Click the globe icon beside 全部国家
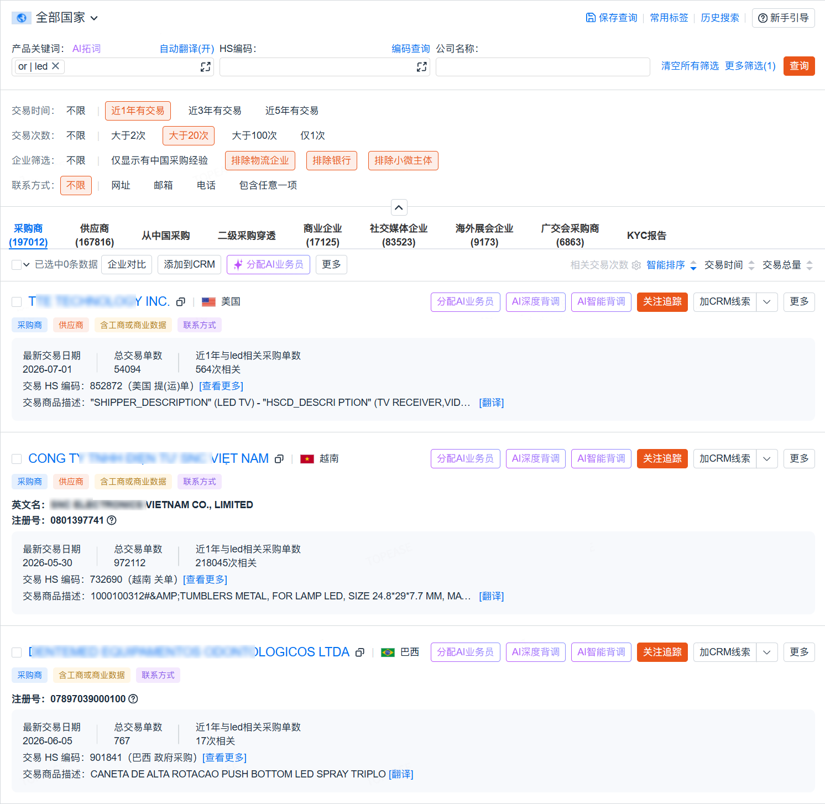Viewport: 825px width, 804px height. coord(22,18)
